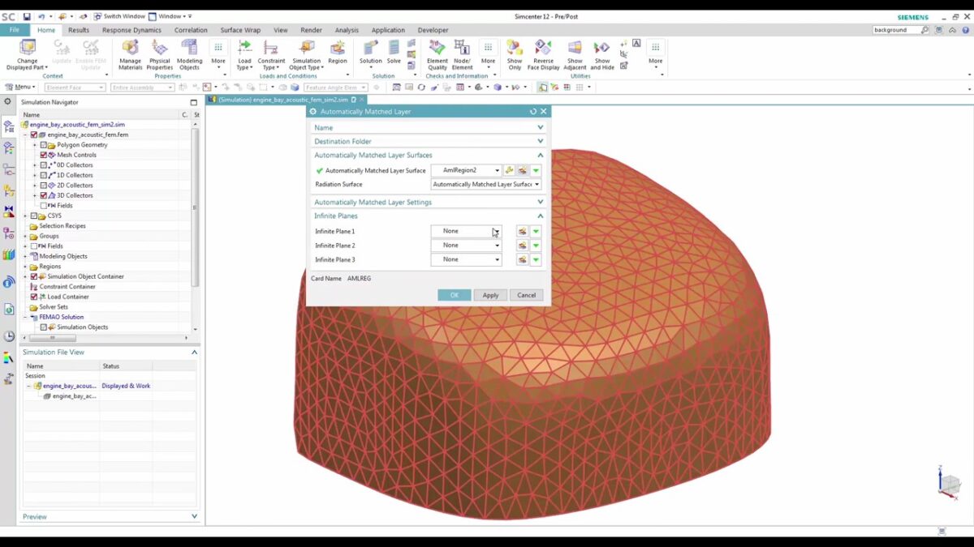The image size is (974, 547).
Task: Click the Cancel button
Action: (x=527, y=295)
